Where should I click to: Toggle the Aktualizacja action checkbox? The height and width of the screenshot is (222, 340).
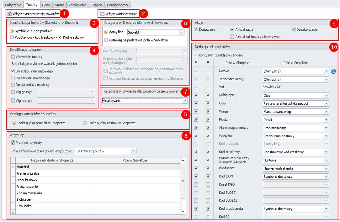click(232, 29)
